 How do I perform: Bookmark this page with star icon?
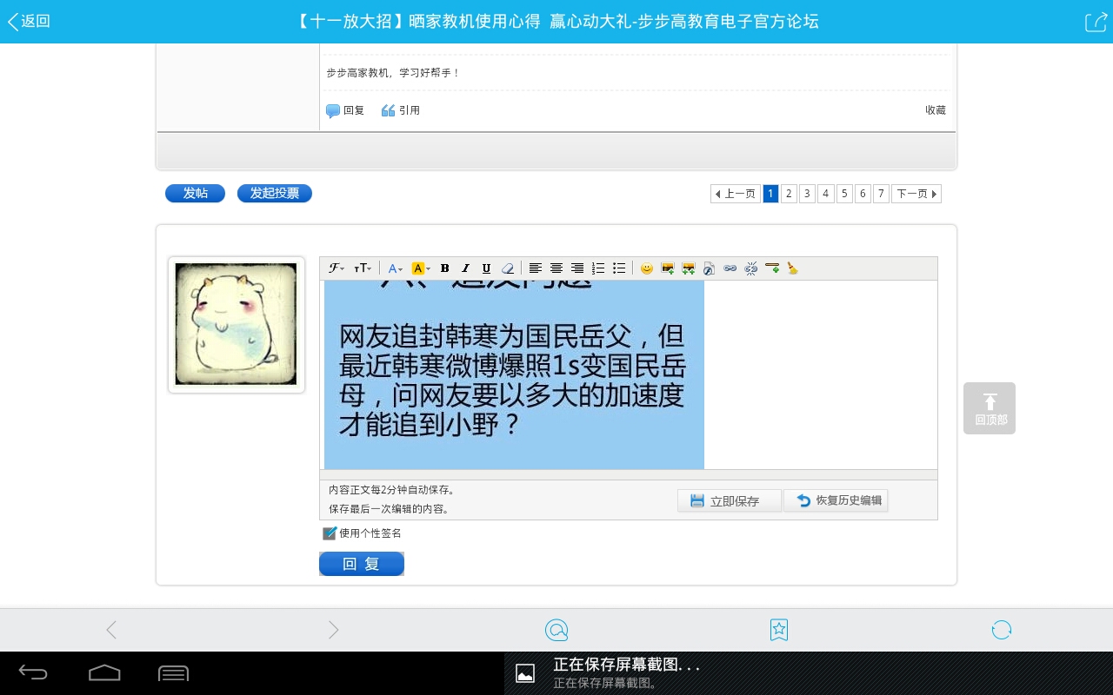(x=779, y=630)
